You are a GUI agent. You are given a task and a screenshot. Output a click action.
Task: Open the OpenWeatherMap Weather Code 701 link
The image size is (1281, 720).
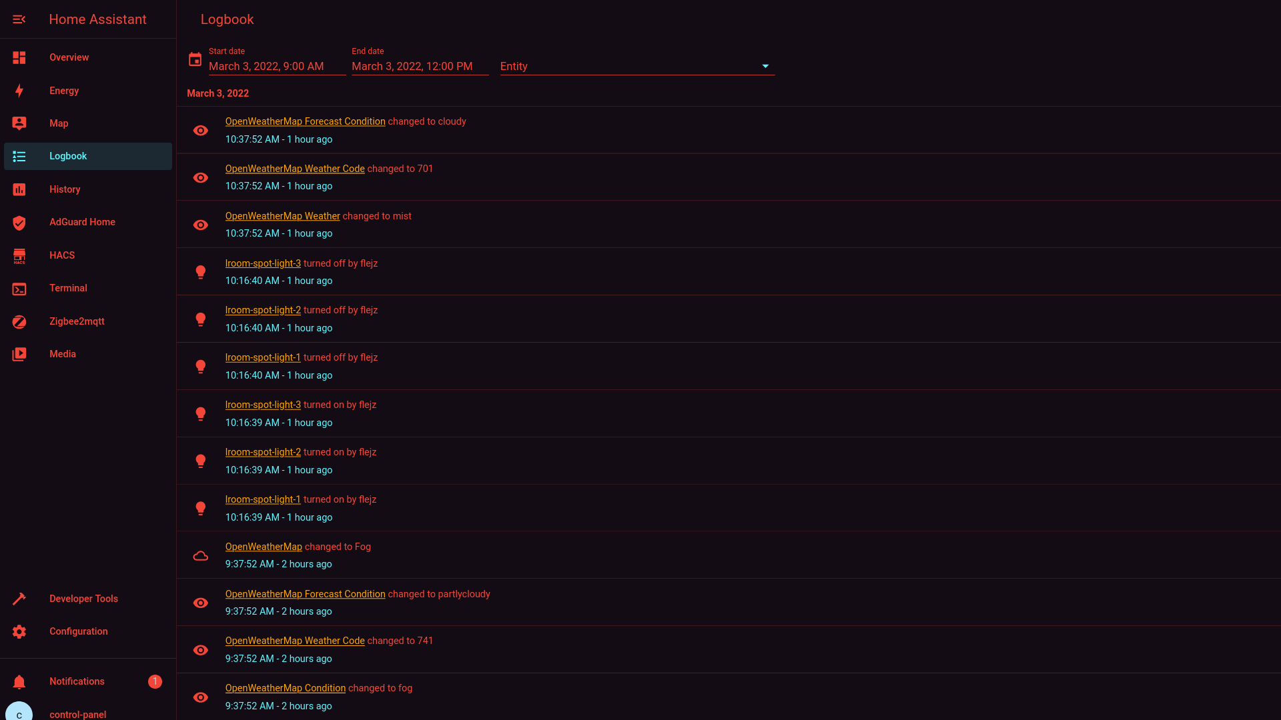point(294,169)
